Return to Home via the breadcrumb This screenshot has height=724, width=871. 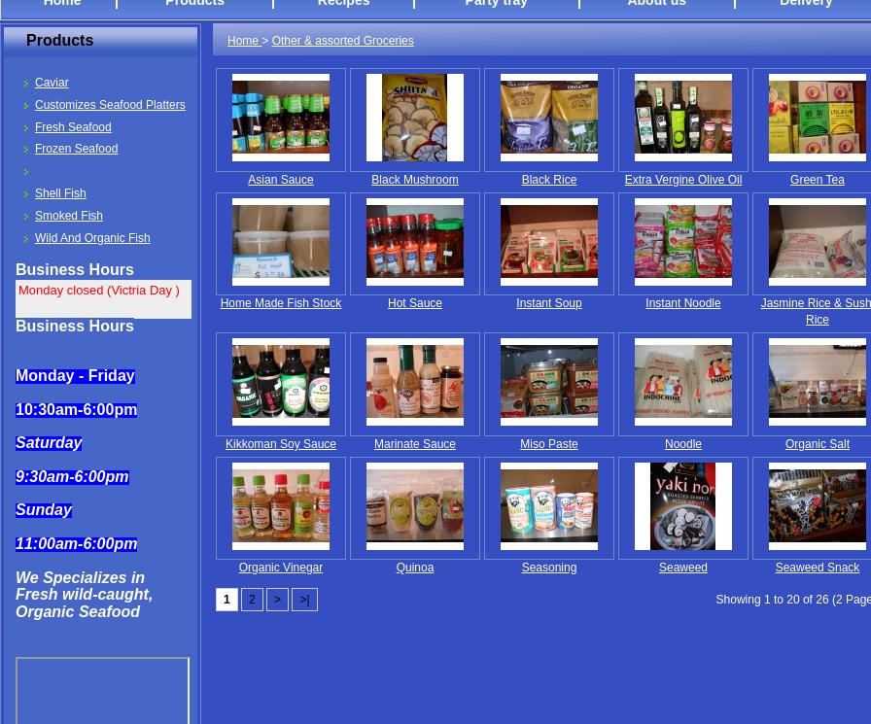tap(243, 41)
